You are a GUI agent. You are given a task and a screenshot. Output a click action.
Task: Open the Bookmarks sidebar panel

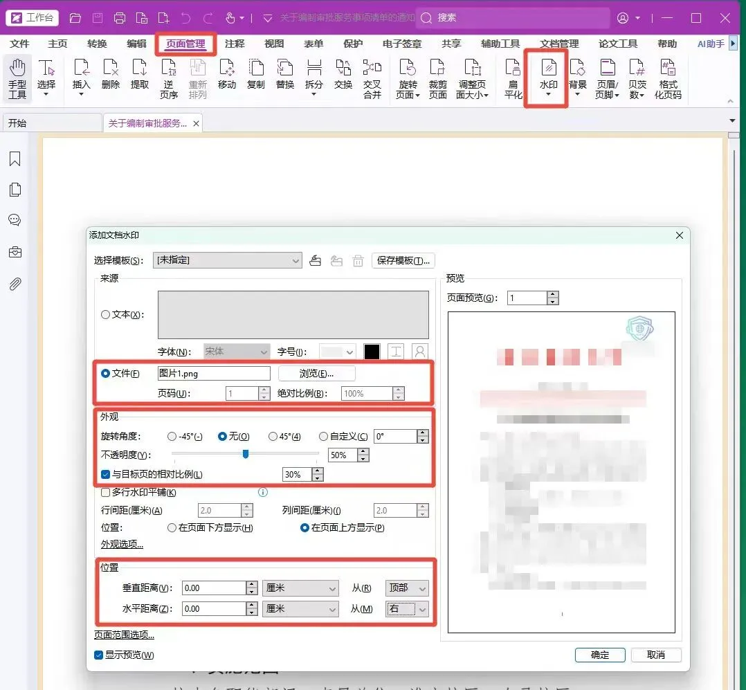(x=15, y=158)
